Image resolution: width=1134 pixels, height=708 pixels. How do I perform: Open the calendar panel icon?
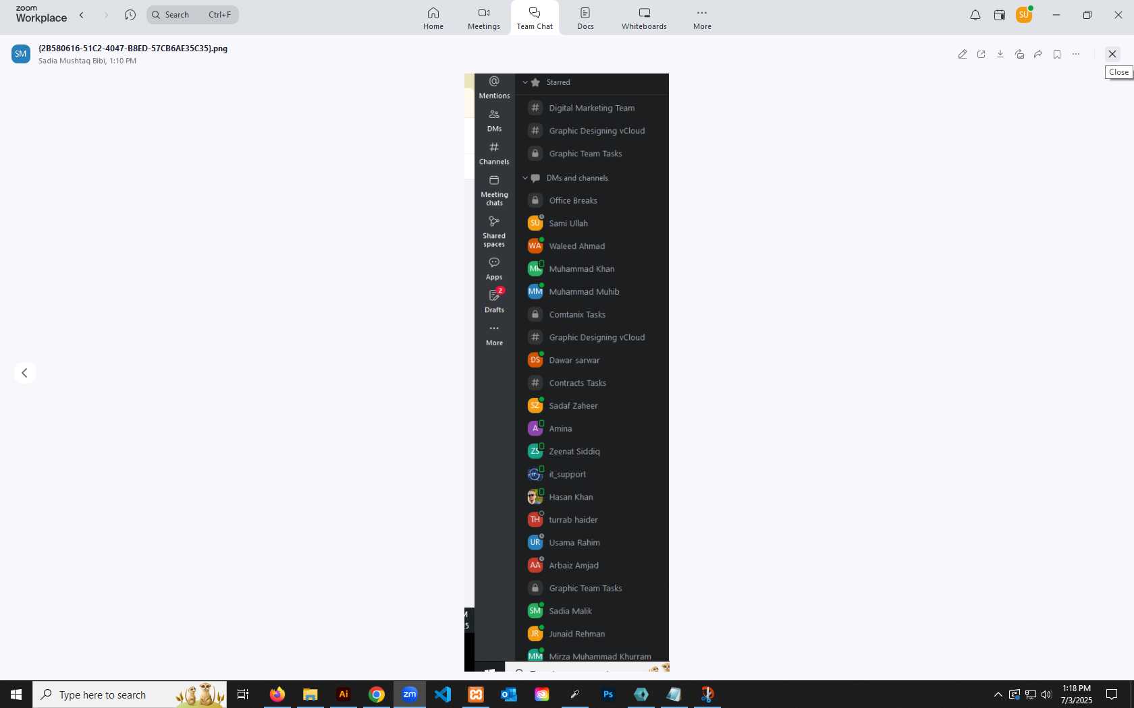click(x=1000, y=15)
